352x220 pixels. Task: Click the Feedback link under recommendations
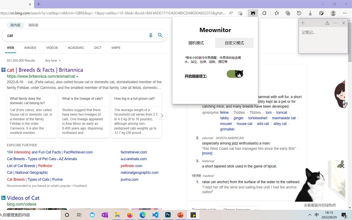pos(80,186)
